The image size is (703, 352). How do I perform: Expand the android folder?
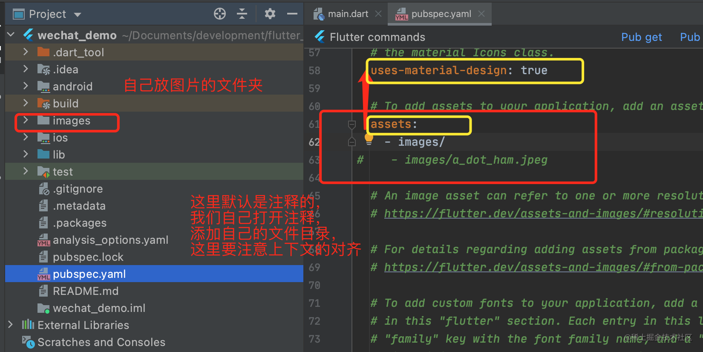coord(26,86)
